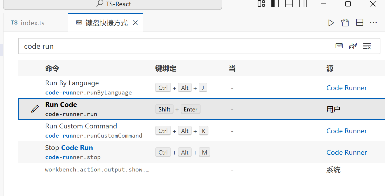Click the code-runner.run command ID

coord(71,114)
